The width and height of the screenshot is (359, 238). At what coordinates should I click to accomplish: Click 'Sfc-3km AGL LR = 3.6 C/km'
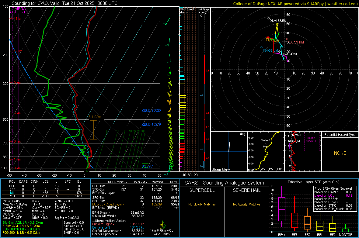pos(23,222)
